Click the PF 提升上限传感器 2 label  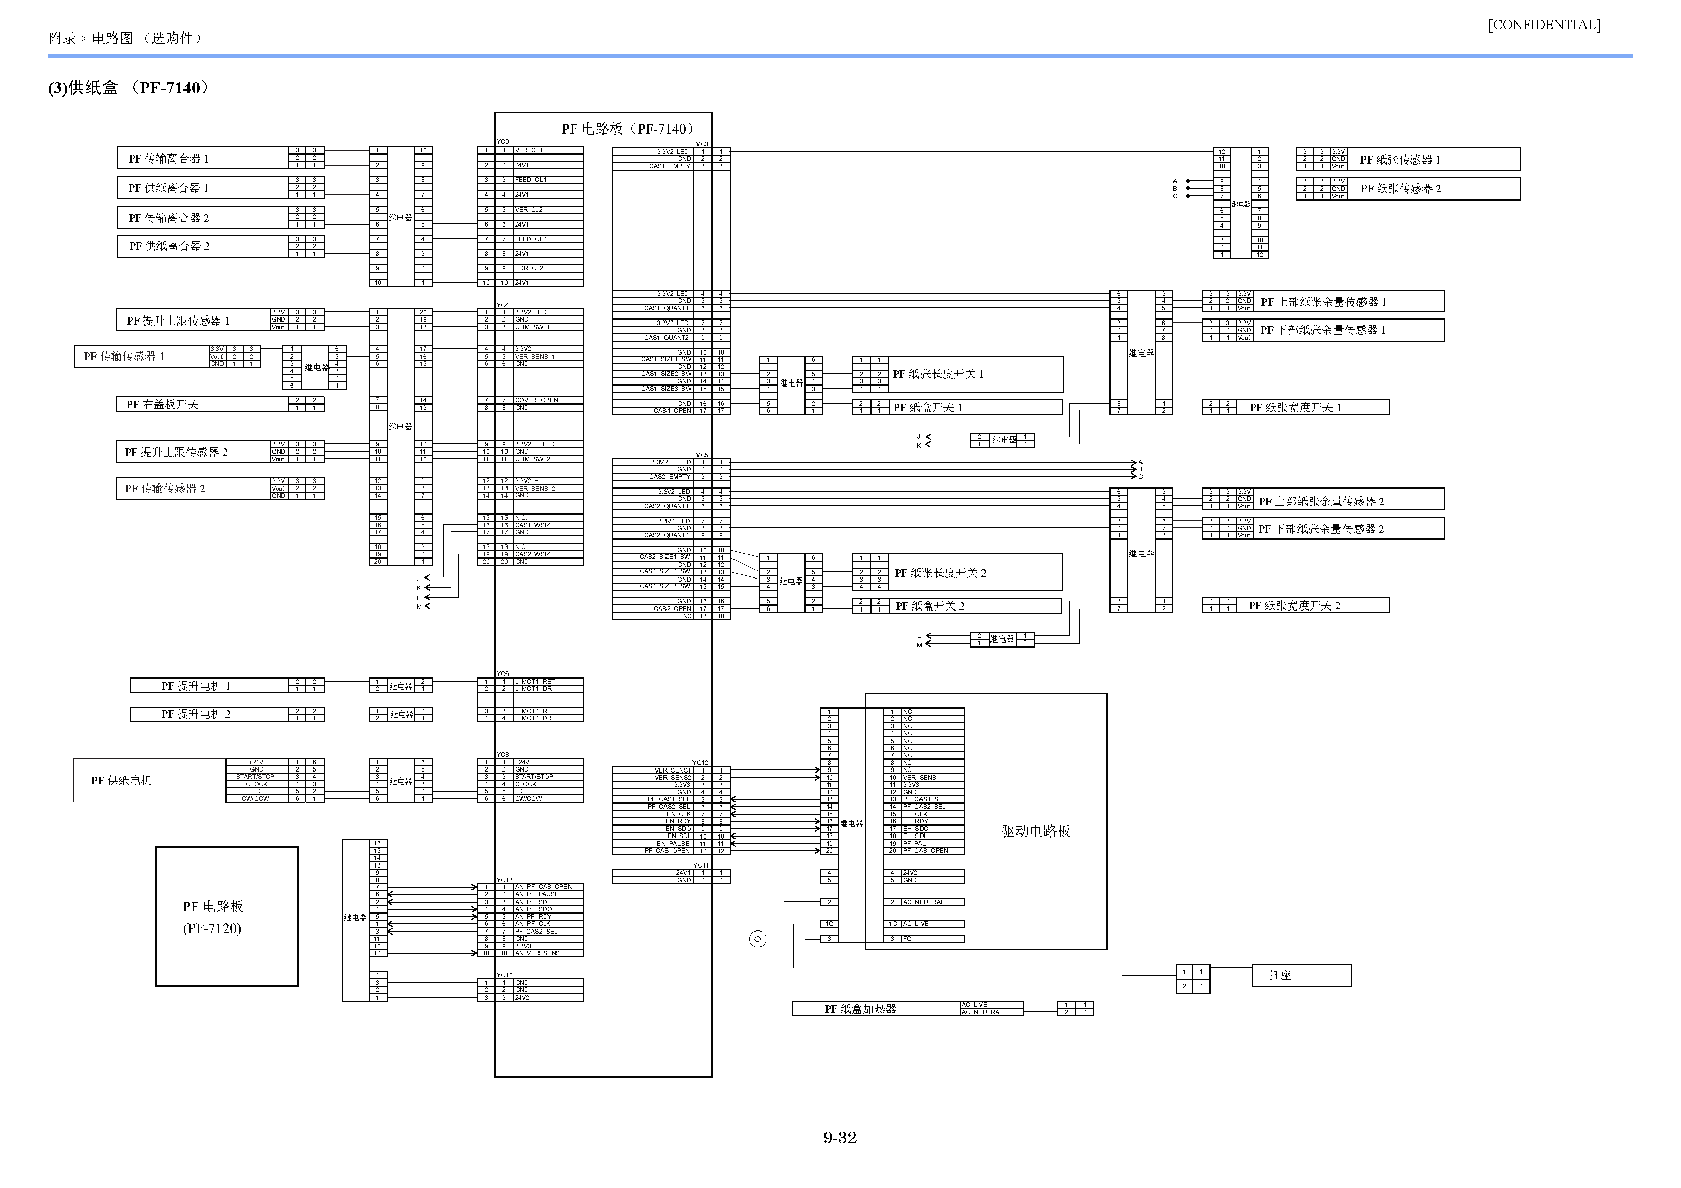tap(176, 453)
